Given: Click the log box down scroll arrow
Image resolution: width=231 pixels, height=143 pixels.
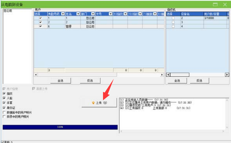Looking at the screenshot, I should [227, 127].
